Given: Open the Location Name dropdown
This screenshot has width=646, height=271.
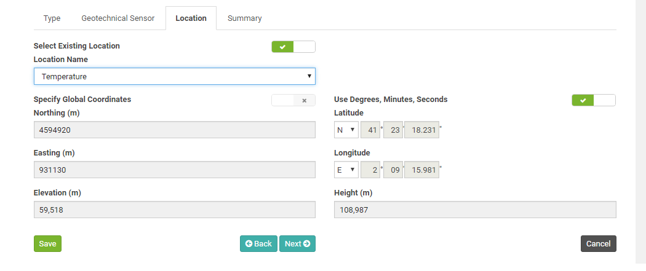Looking at the screenshot, I should 175,76.
